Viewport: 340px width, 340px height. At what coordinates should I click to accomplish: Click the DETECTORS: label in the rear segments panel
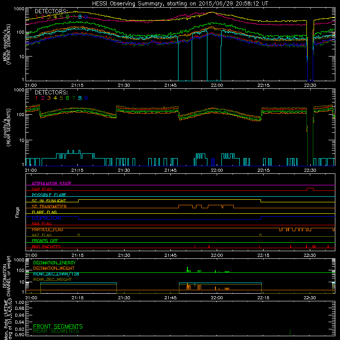tap(51, 92)
